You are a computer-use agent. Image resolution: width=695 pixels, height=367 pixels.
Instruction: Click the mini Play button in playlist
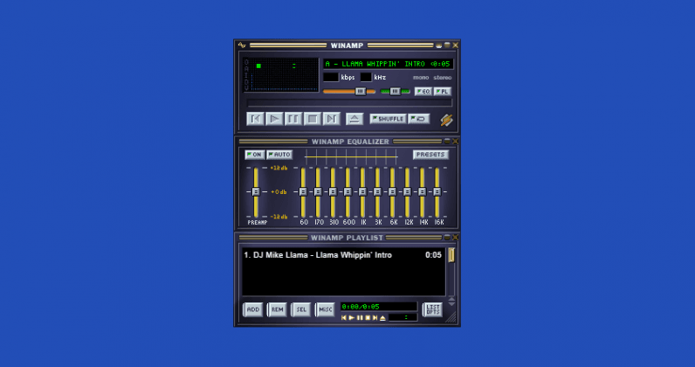click(352, 318)
